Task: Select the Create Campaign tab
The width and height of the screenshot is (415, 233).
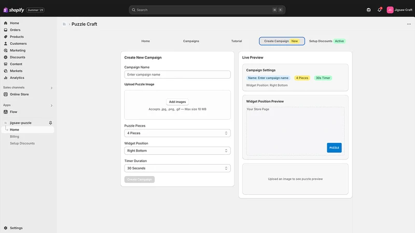Action: [x=282, y=41]
